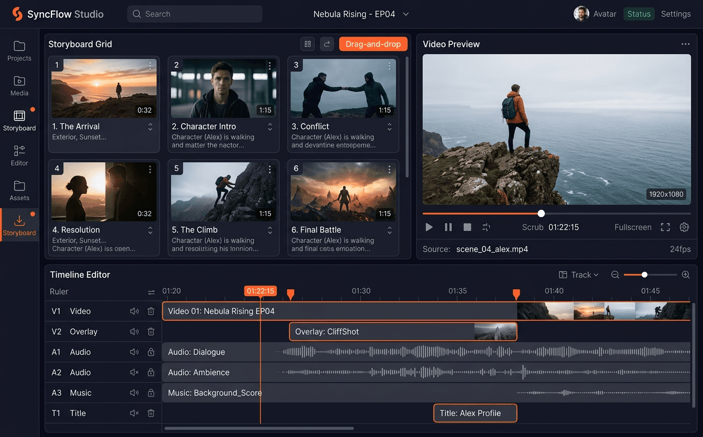Image resolution: width=703 pixels, height=437 pixels.
Task: Delete the V1 Video track
Action: (x=151, y=311)
